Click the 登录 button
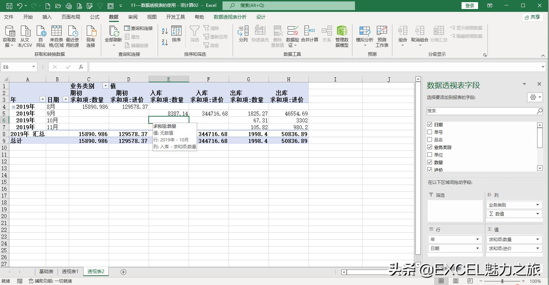 [470, 5]
